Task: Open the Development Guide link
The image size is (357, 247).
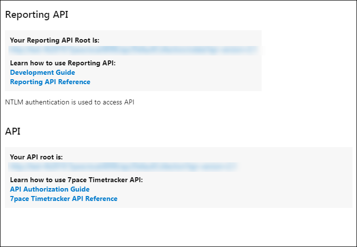Action: pos(42,72)
